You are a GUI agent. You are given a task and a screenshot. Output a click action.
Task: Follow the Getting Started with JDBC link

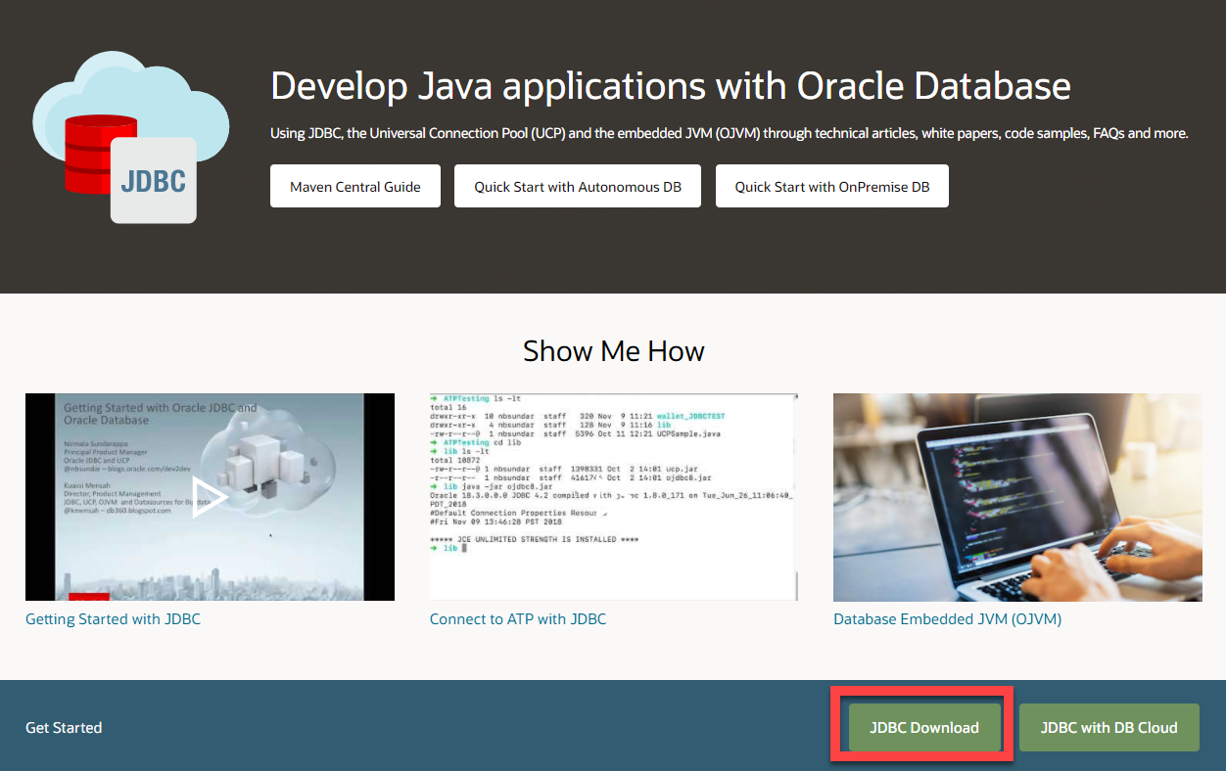click(x=113, y=619)
